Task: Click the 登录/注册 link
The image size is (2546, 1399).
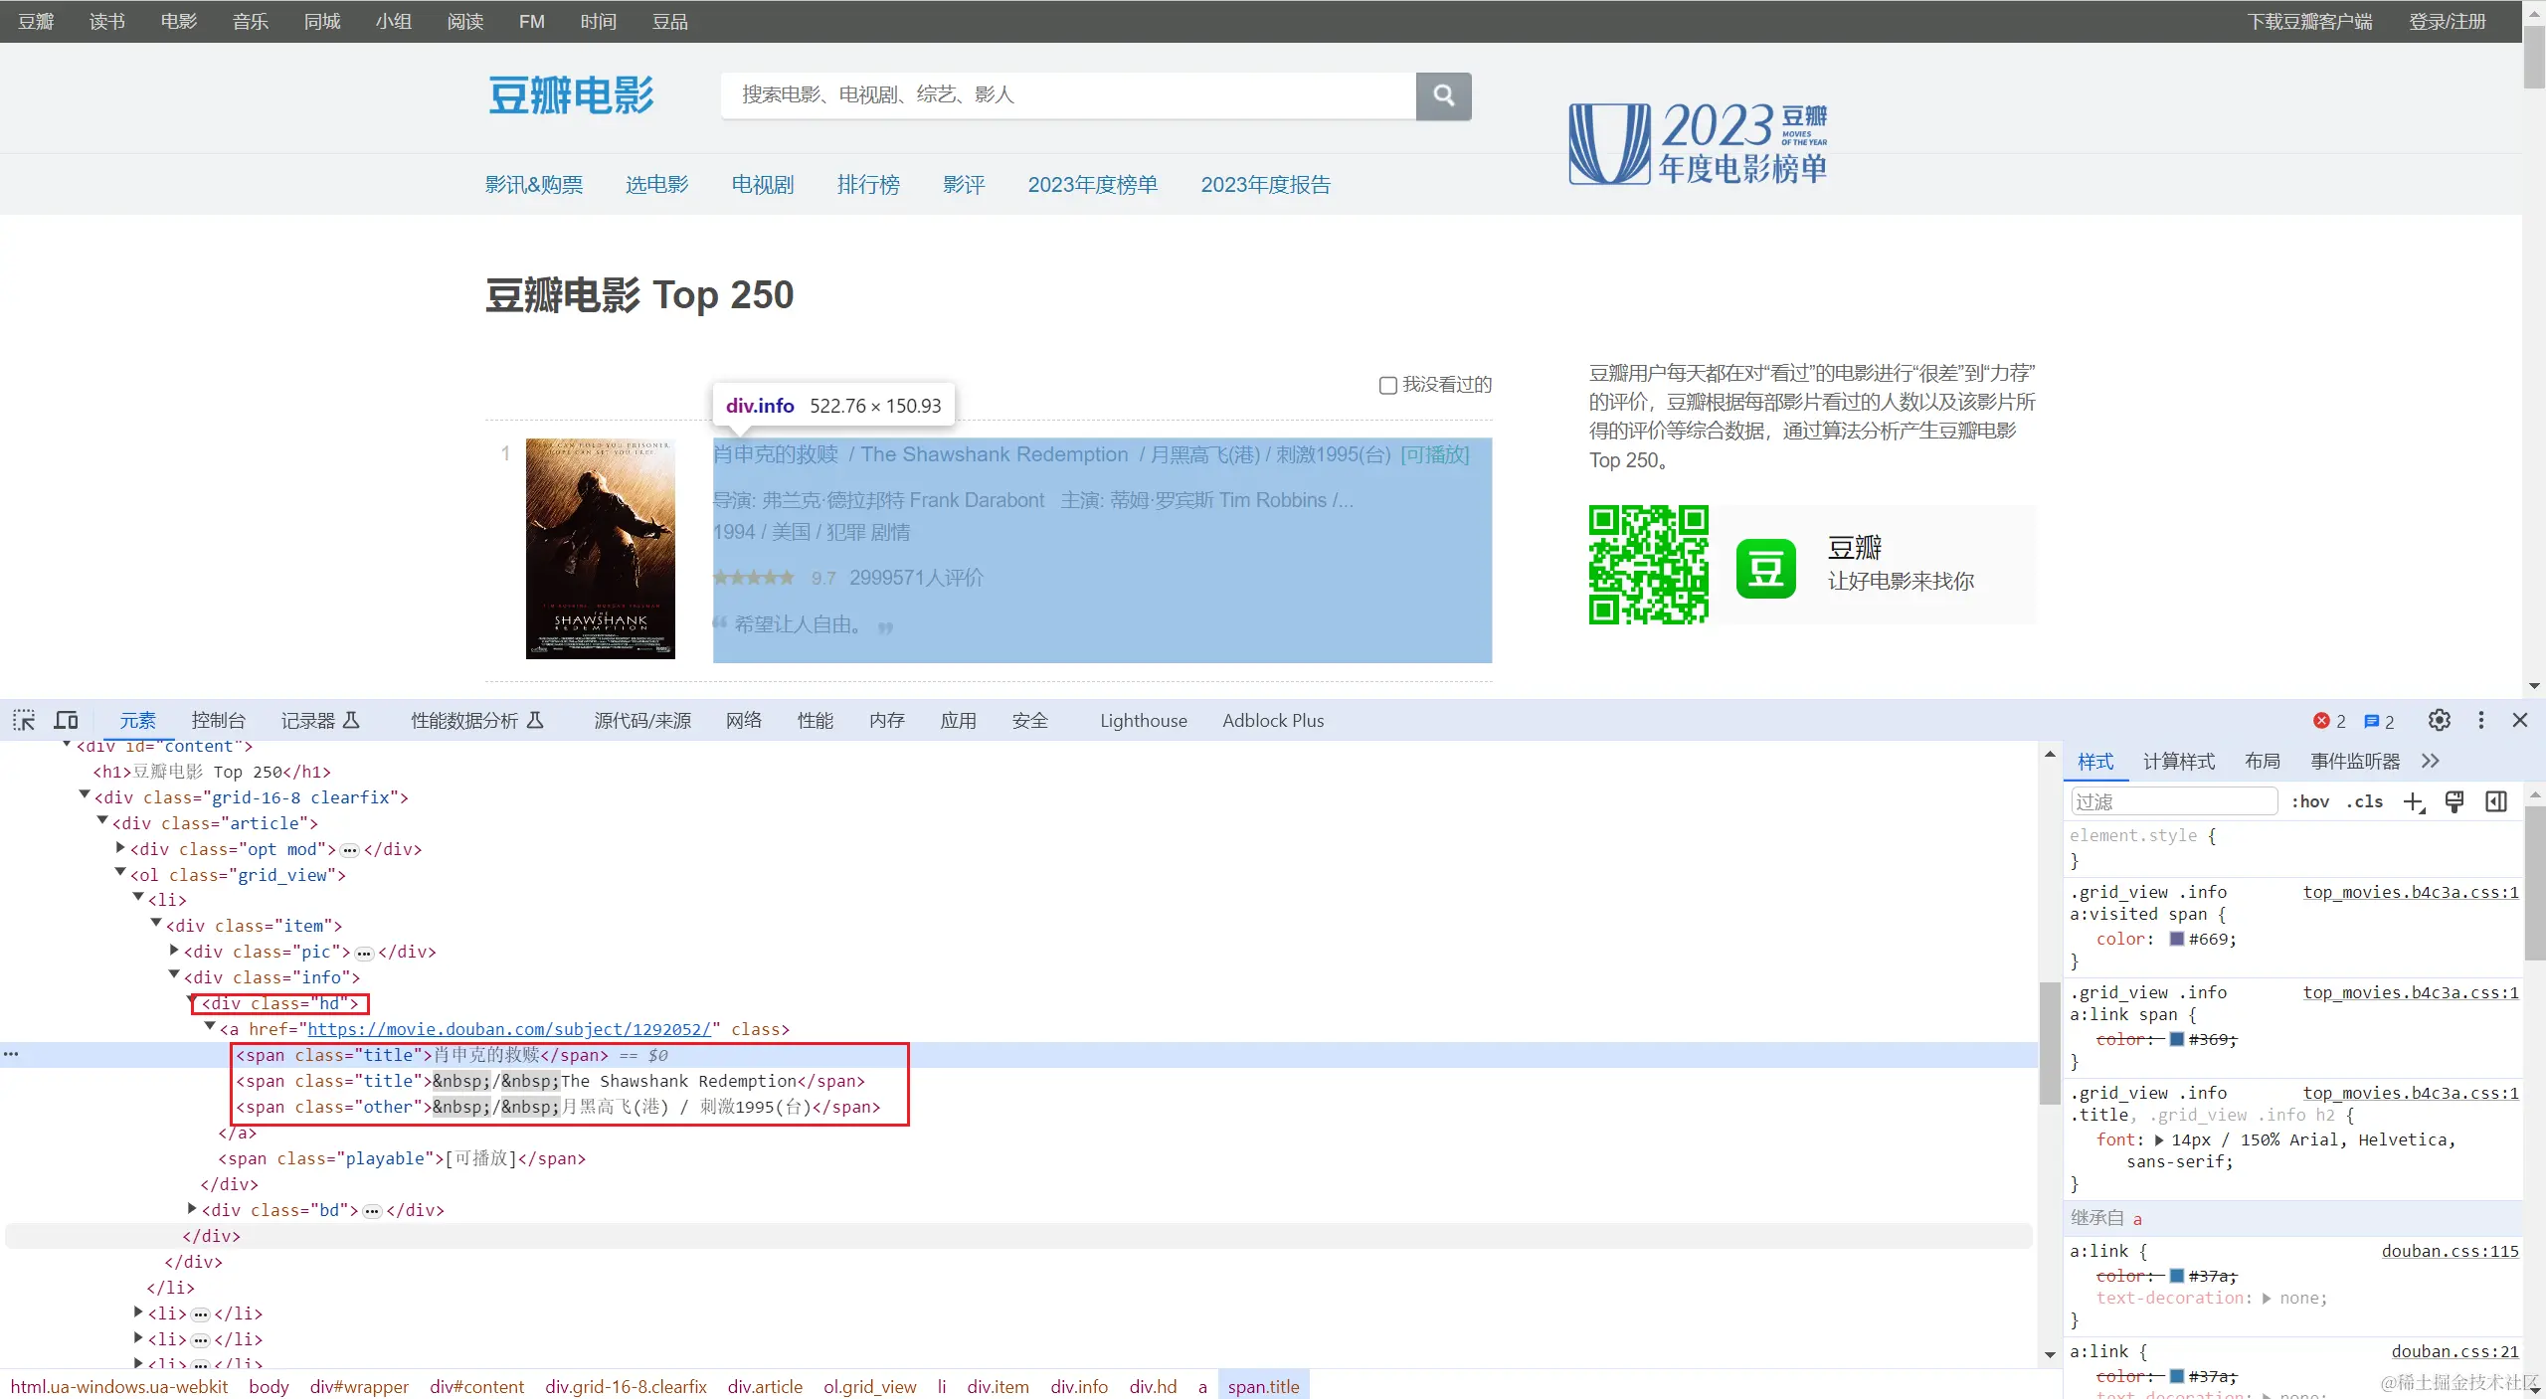Action: (x=2447, y=22)
